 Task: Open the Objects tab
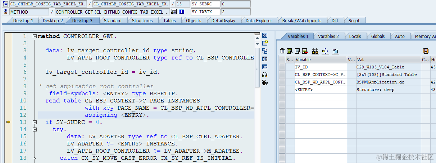[194, 20]
